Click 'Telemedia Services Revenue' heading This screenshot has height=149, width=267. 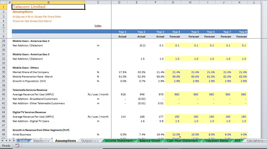[x=30, y=90]
